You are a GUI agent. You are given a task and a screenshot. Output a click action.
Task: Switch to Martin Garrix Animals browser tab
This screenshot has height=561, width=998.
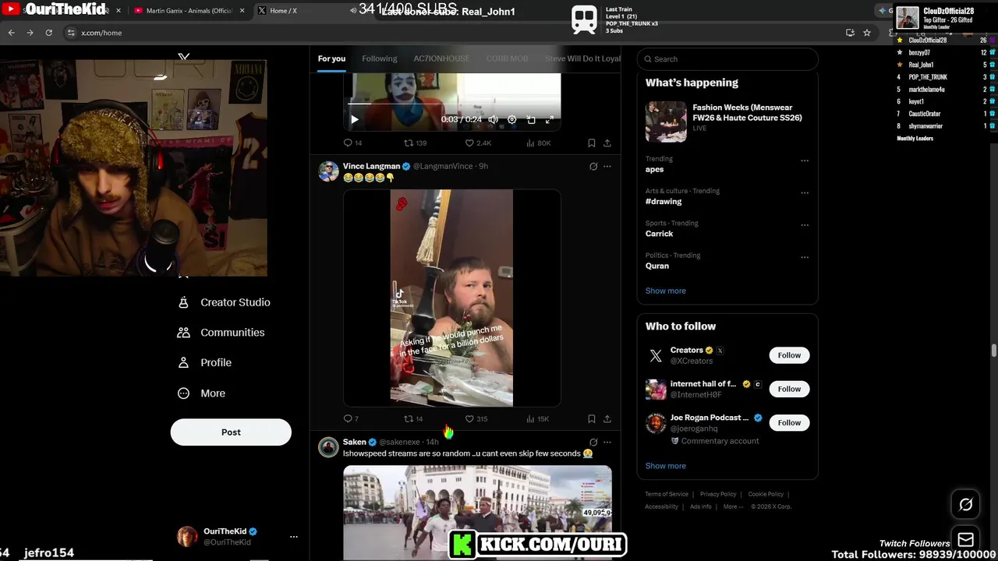[189, 11]
